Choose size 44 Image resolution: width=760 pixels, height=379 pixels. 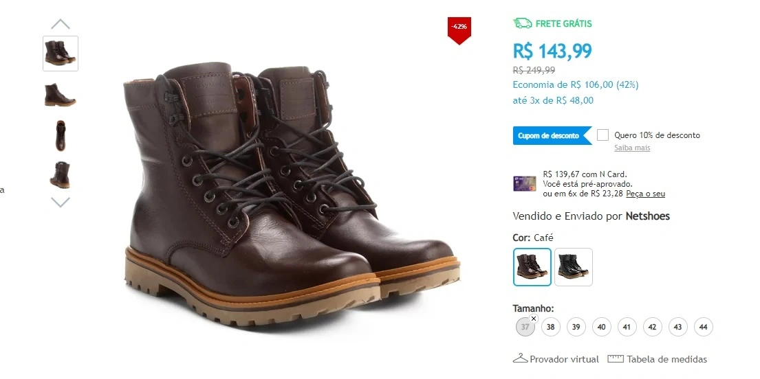[703, 328]
